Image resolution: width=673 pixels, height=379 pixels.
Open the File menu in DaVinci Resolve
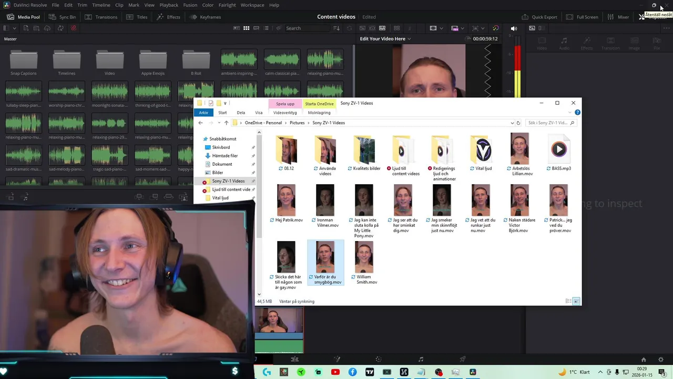tap(55, 5)
